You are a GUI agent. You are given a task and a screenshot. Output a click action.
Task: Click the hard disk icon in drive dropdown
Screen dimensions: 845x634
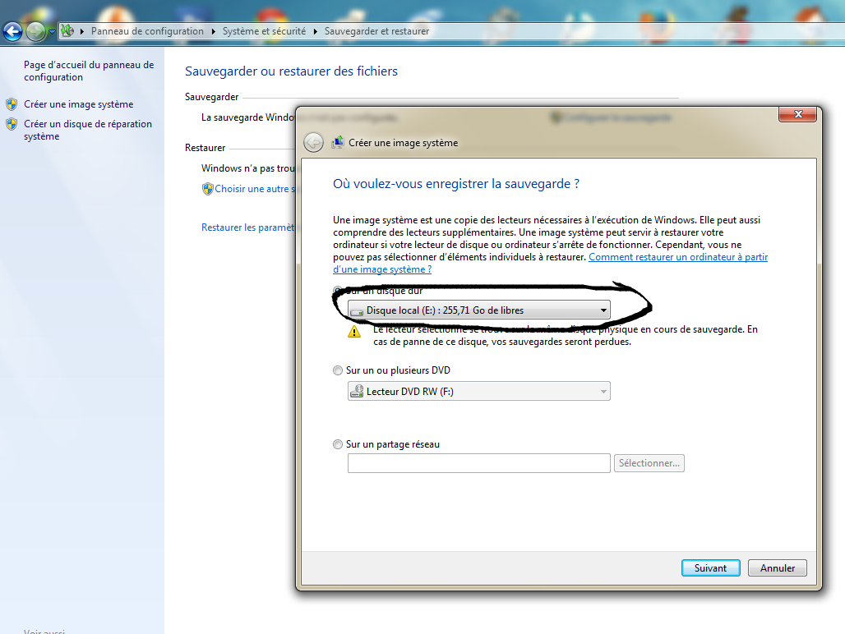pyautogui.click(x=357, y=311)
